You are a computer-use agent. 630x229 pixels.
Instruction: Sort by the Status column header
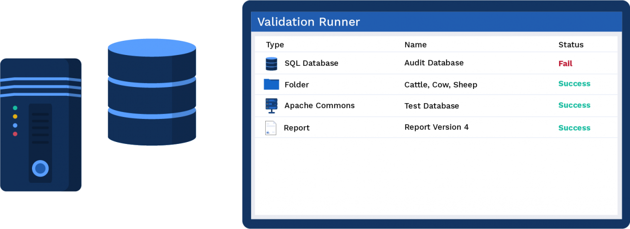pyautogui.click(x=570, y=45)
